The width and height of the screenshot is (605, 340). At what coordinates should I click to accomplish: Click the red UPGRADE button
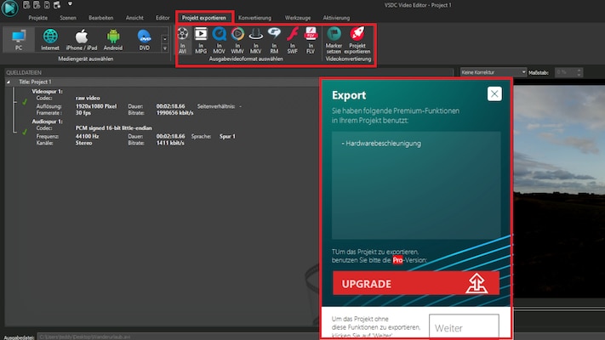click(416, 283)
